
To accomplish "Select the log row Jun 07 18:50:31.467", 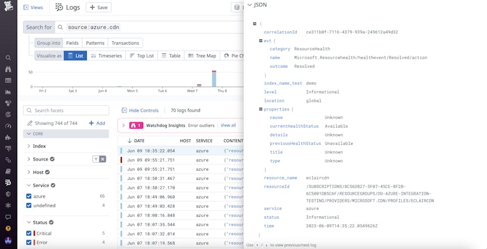I will coord(181,178).
